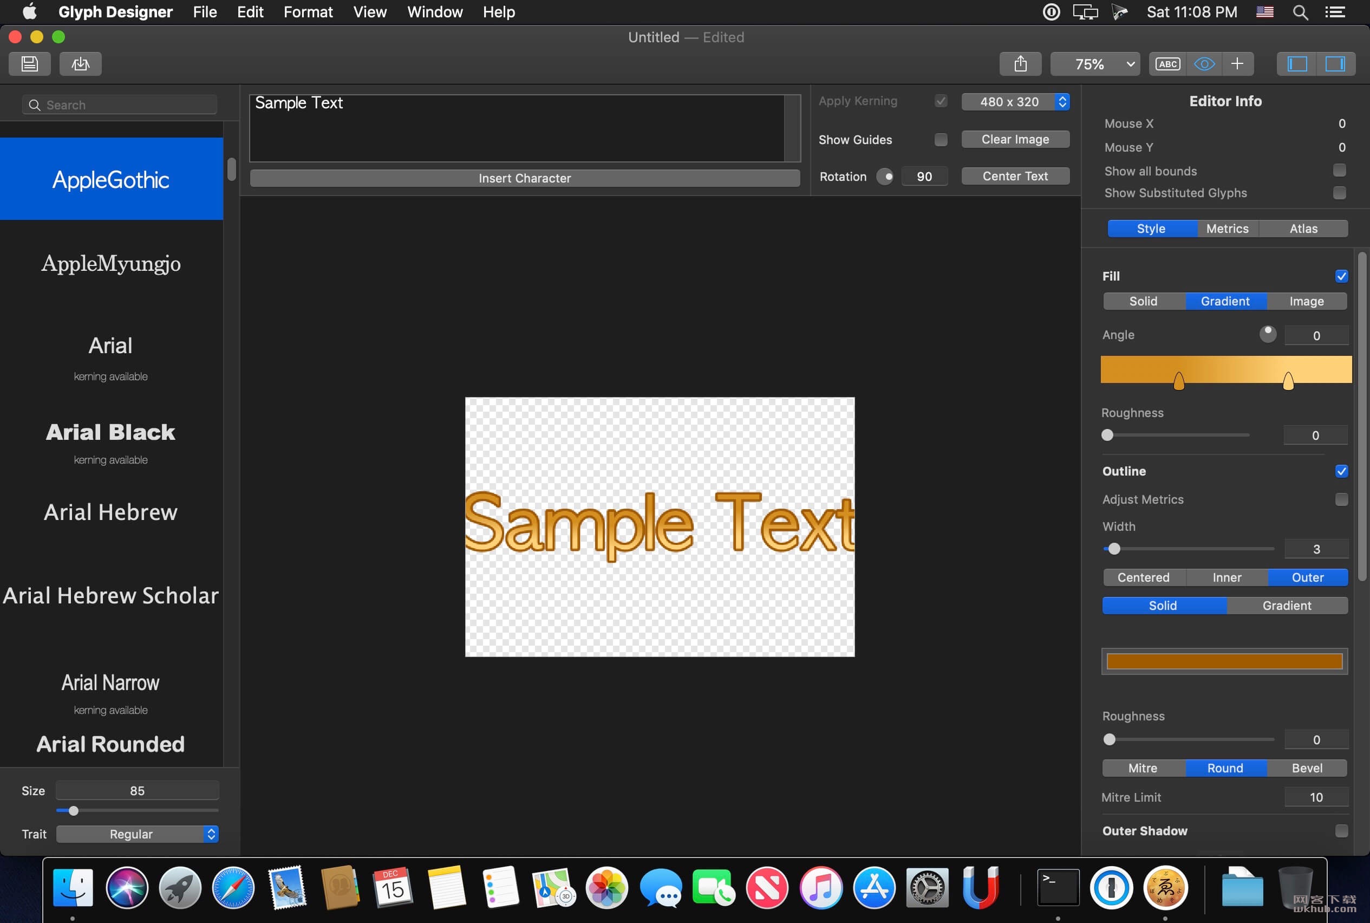Toggle the eye preview icon
Viewport: 1370px width, 923px height.
point(1204,63)
